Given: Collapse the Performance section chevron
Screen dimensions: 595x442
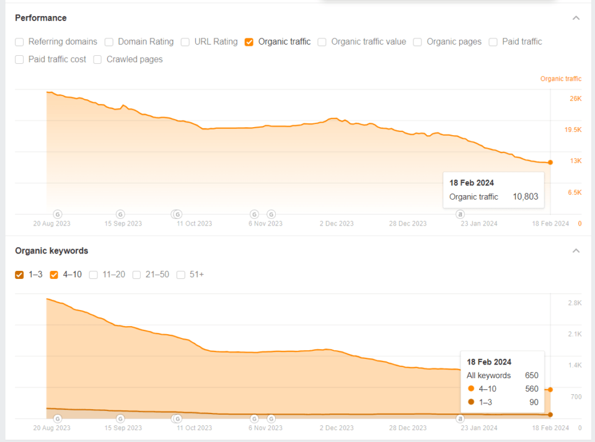Looking at the screenshot, I should coord(576,18).
